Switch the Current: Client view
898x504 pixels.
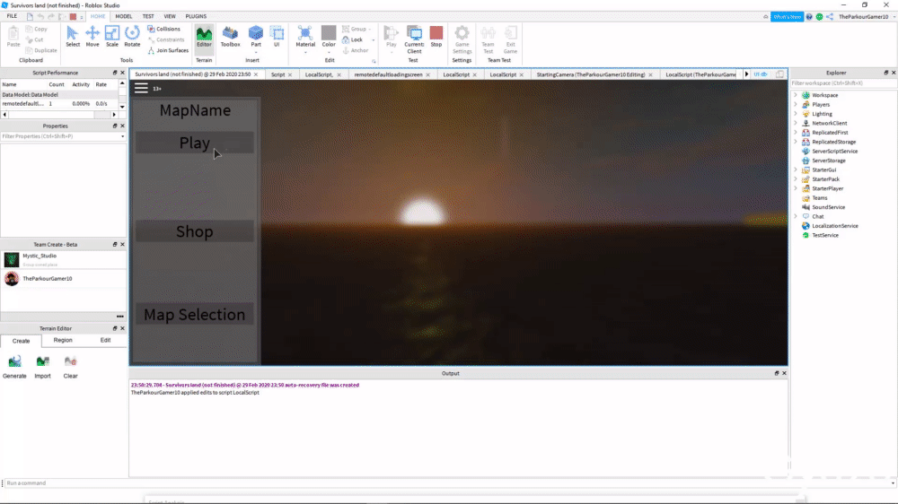coord(414,39)
